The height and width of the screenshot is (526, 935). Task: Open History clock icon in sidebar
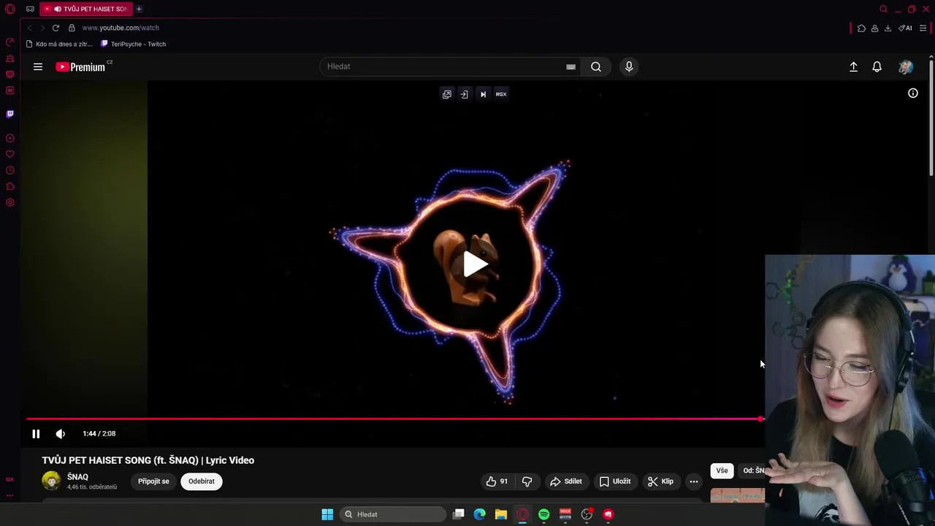[x=10, y=170]
